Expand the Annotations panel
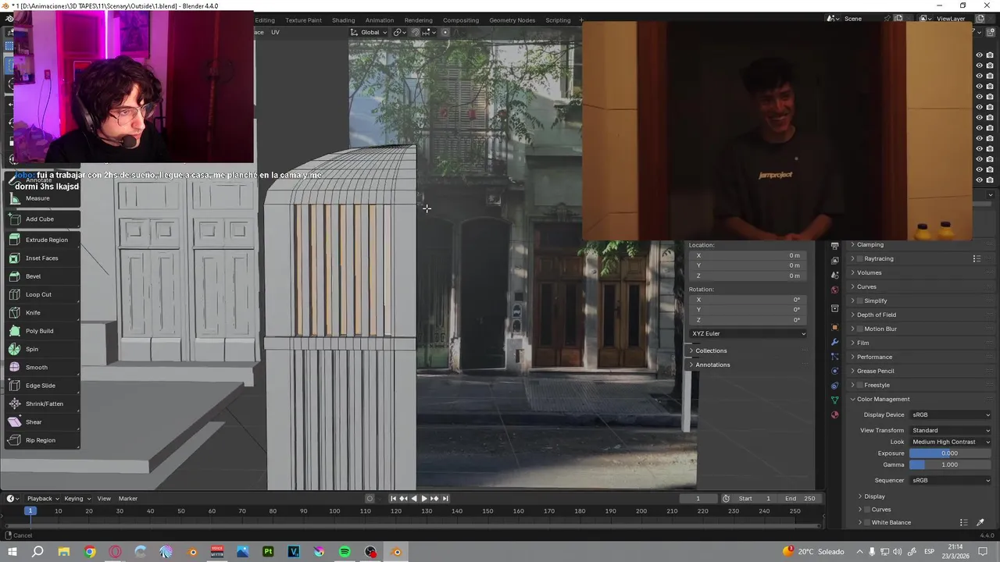 (712, 365)
